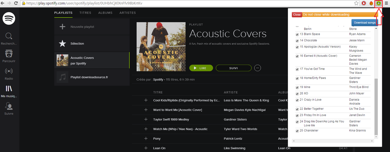Reload the page with the refresh icon
The image size is (390, 152).
pos(16,3)
